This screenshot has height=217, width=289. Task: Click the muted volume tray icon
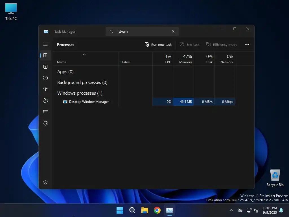(256, 210)
